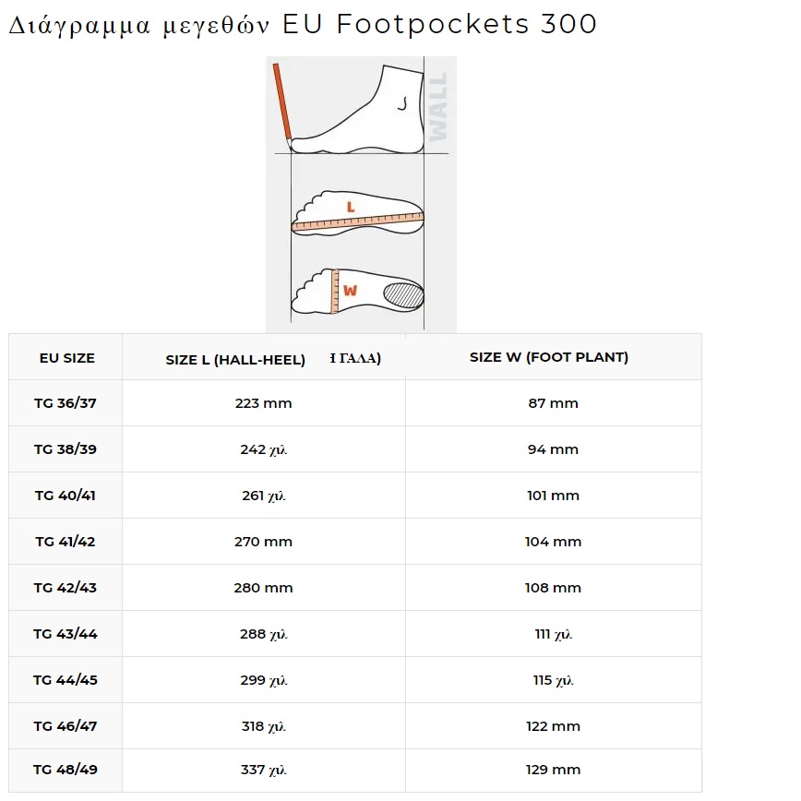Click the 108 mm width value
The image size is (801, 801).
tap(553, 588)
